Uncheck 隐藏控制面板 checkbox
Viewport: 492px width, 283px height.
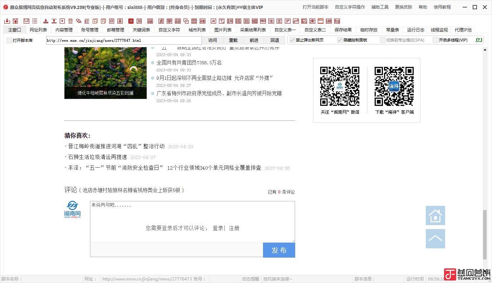340,40
